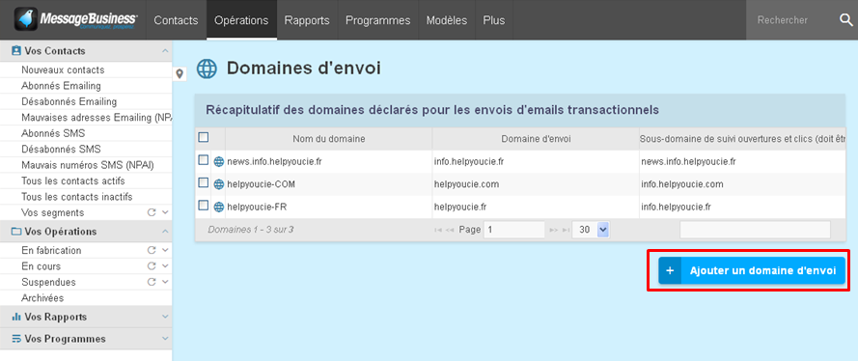Refresh the Suspendues list
The image size is (858, 361).
pyautogui.click(x=152, y=282)
